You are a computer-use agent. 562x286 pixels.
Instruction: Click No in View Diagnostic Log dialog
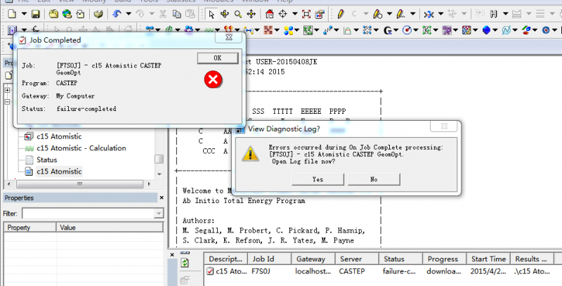(x=374, y=179)
